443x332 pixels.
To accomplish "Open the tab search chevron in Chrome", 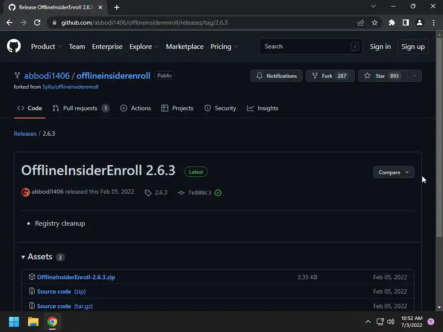I will click(373, 6).
